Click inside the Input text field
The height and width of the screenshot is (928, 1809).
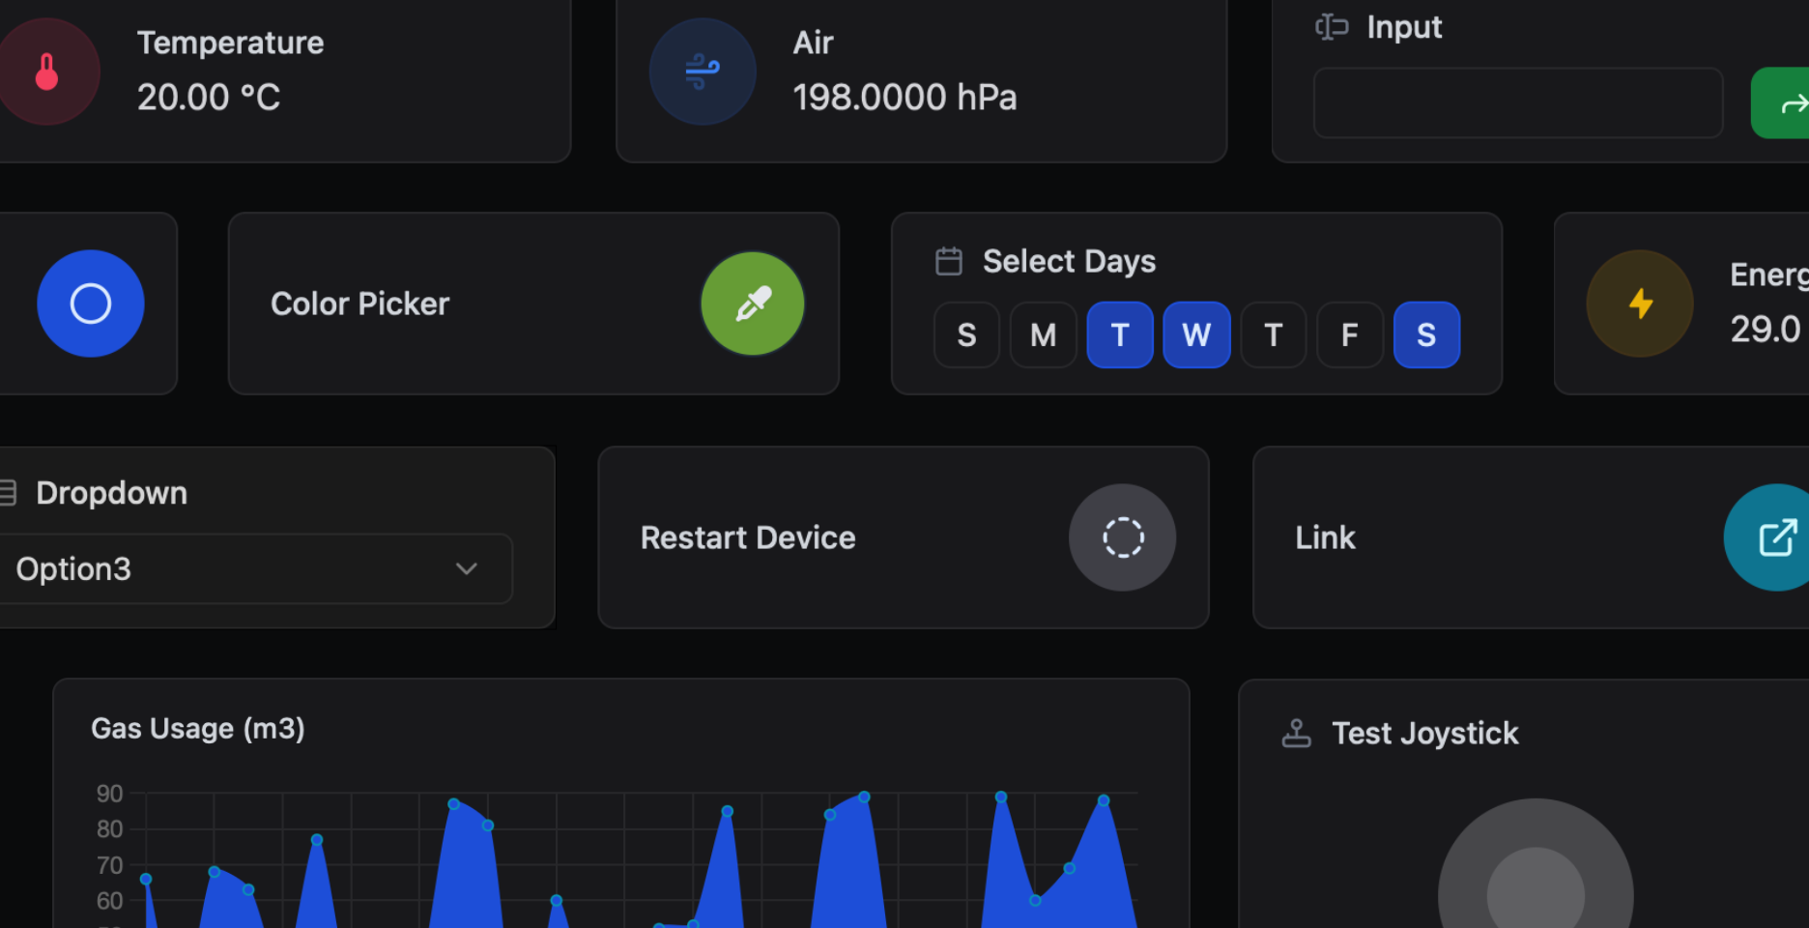(1517, 103)
